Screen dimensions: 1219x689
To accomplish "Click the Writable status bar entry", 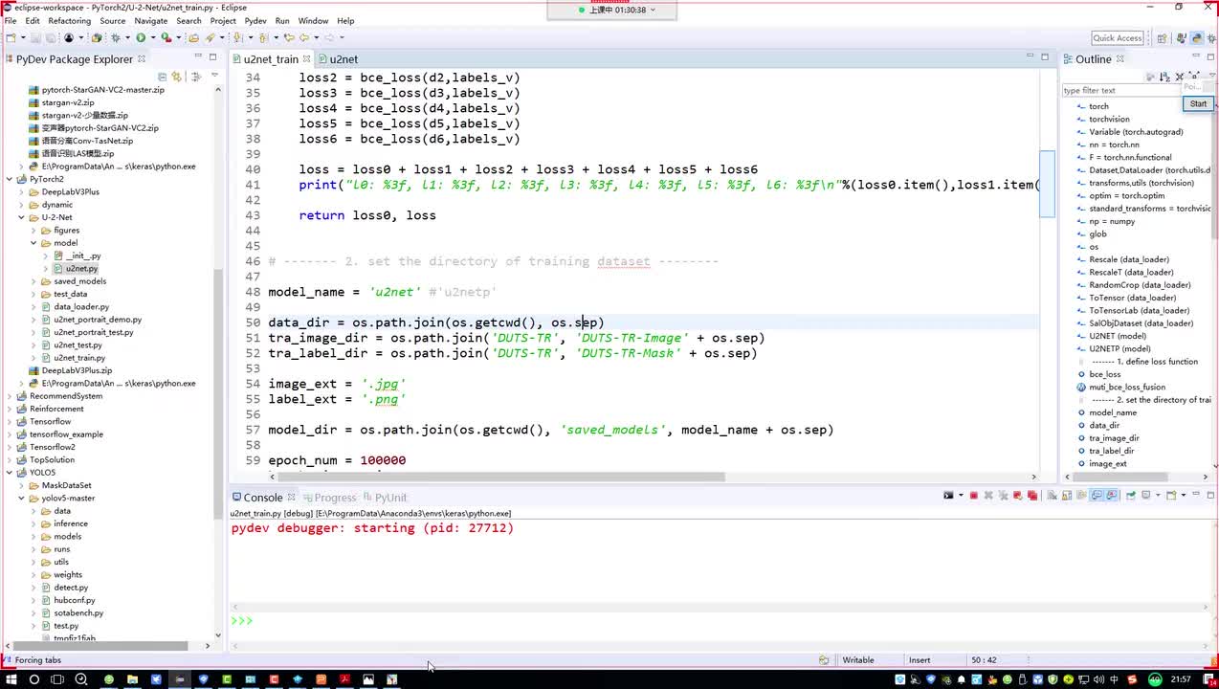I will pos(858,660).
